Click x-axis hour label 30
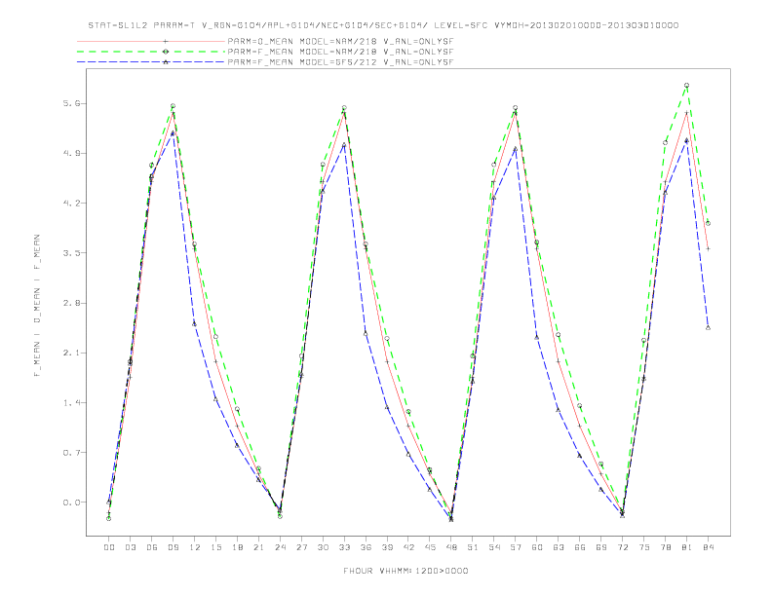 point(323,547)
